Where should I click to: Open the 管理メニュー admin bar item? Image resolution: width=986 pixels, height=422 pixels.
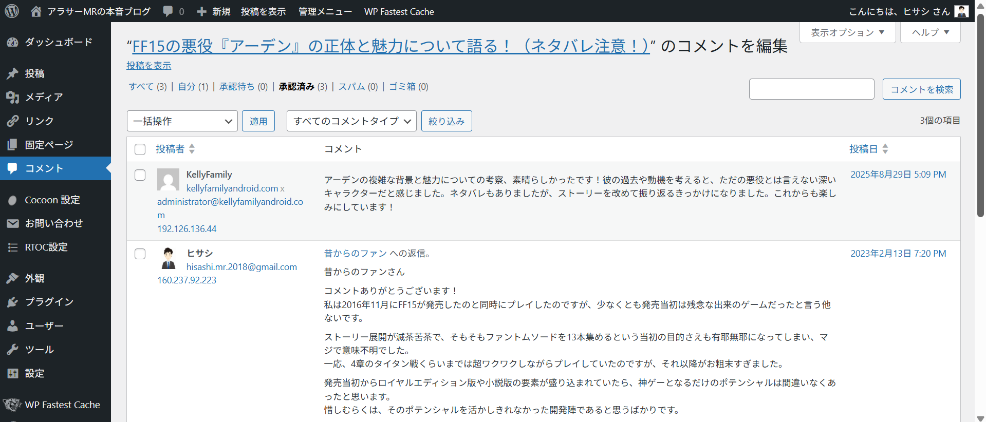[325, 11]
